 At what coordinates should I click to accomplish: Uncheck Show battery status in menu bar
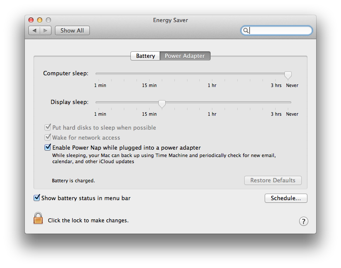(37, 198)
